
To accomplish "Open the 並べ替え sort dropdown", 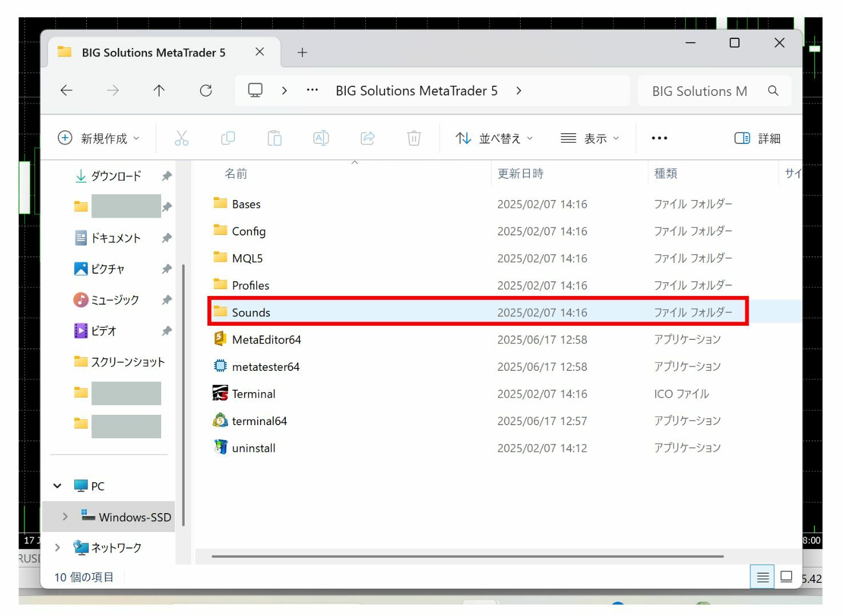I will click(x=494, y=138).
